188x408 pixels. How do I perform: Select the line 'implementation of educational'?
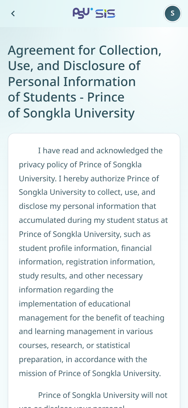pyautogui.click(x=74, y=304)
